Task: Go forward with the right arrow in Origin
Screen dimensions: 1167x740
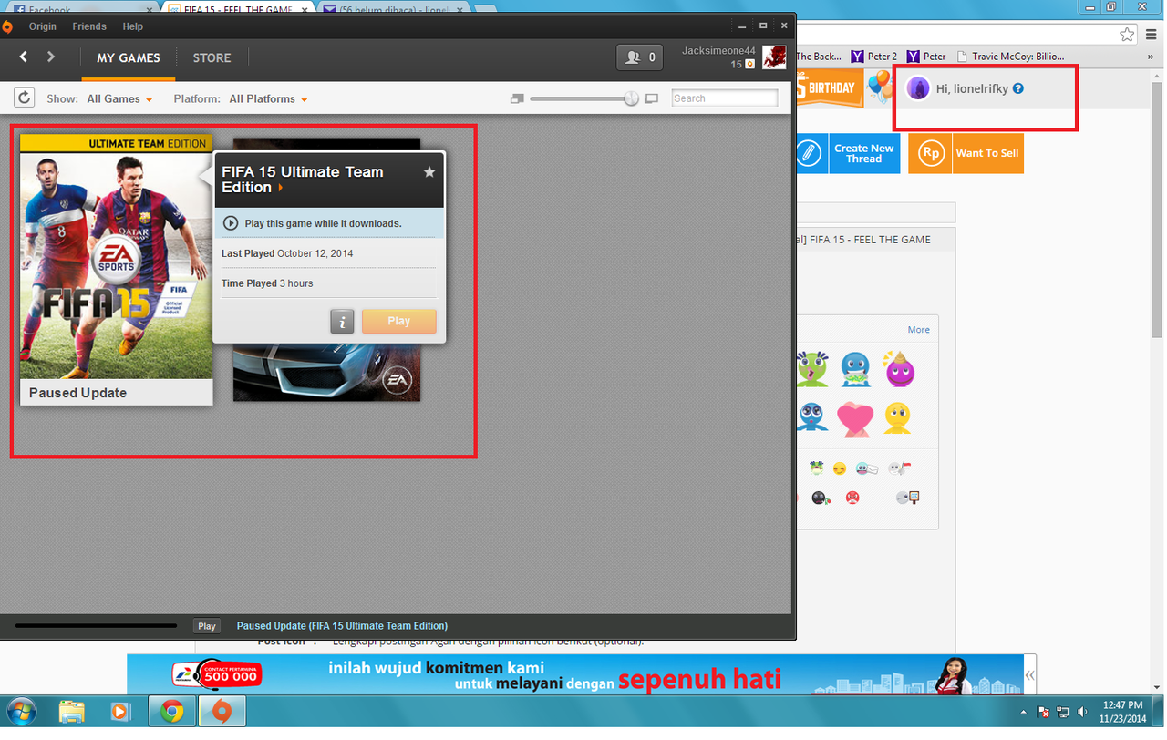Action: pyautogui.click(x=51, y=57)
